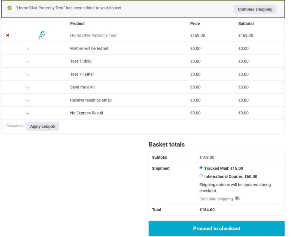291x237 pixels.
Task: Remove Home DNA Paternity Test with red X
Action: [x=8, y=36]
